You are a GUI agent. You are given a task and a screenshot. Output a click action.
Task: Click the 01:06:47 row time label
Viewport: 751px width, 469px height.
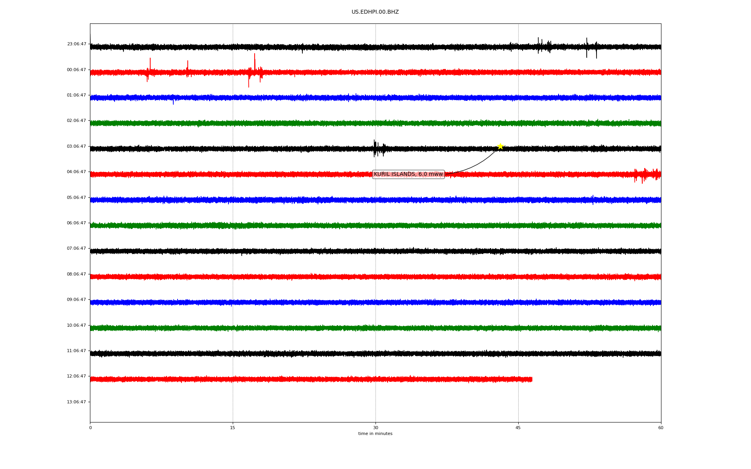[x=77, y=95]
